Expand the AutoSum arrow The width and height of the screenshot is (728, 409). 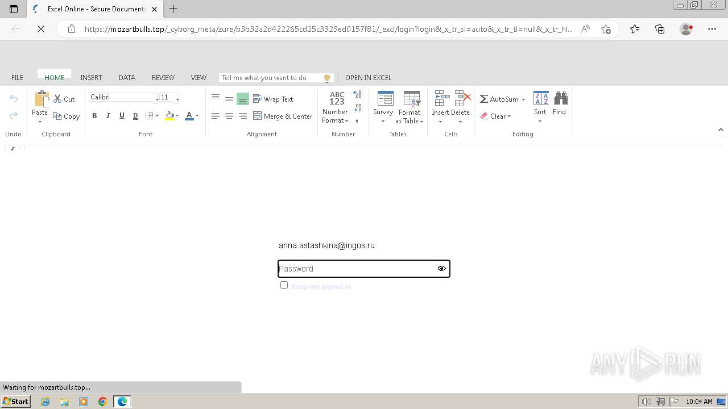pos(523,99)
